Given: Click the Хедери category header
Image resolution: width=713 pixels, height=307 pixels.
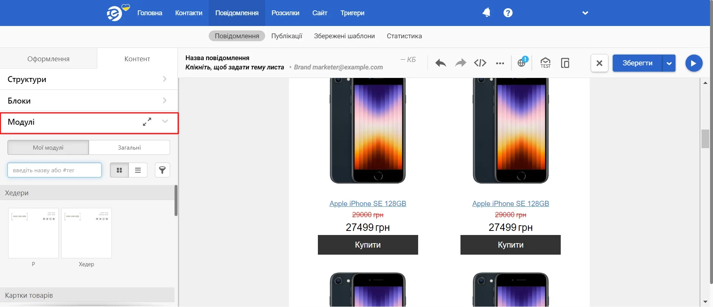Looking at the screenshot, I should (x=87, y=193).
